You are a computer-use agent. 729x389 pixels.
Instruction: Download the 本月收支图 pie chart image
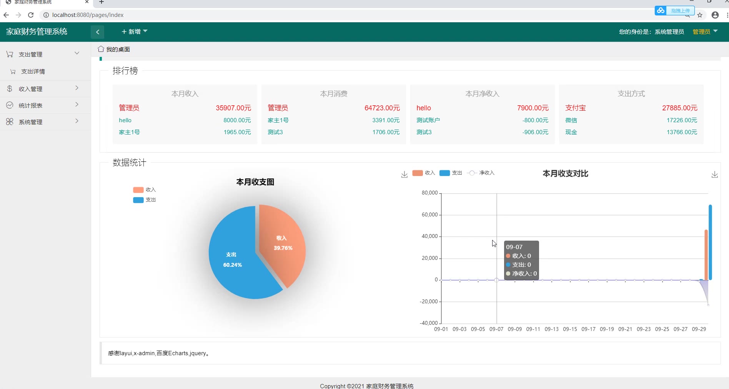[404, 175]
